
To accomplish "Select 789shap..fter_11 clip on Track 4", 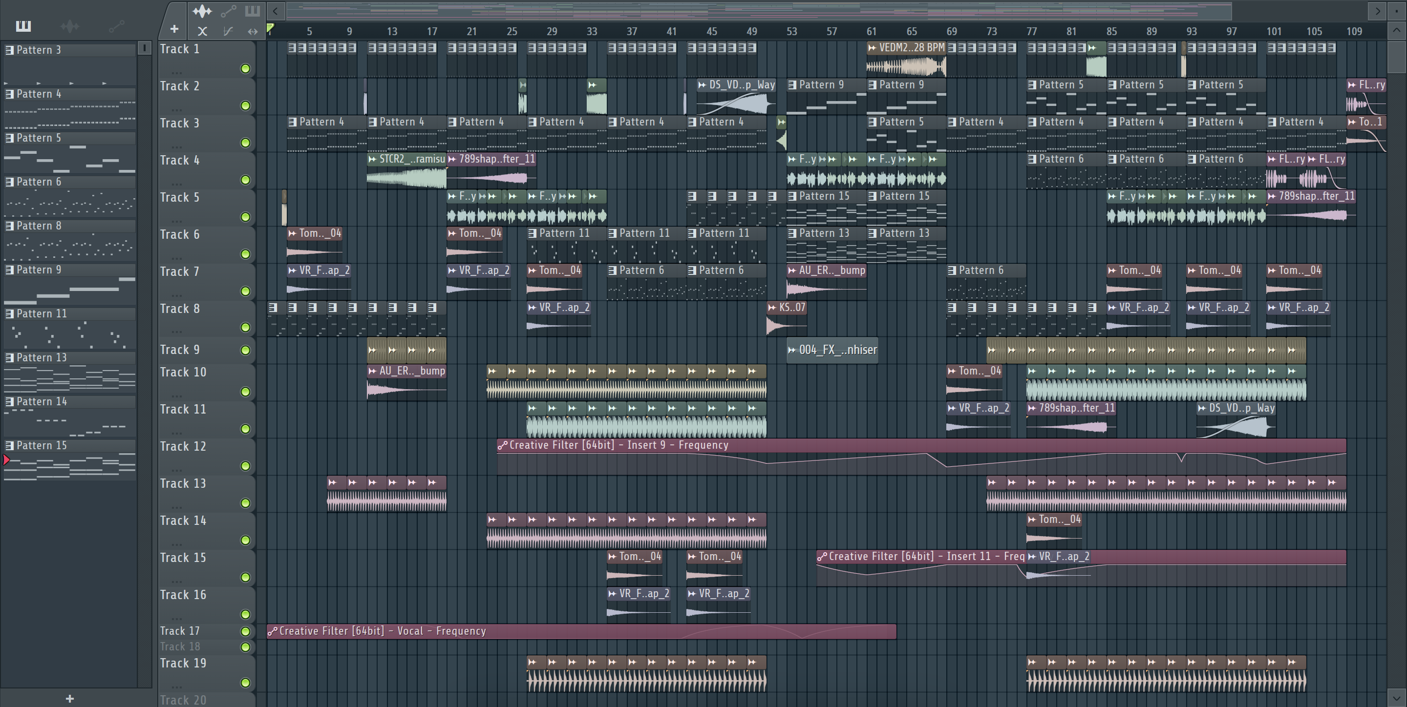I will (x=491, y=170).
